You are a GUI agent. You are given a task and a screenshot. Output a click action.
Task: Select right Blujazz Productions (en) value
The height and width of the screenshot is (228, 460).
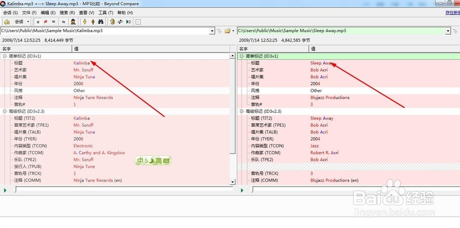[334, 180]
